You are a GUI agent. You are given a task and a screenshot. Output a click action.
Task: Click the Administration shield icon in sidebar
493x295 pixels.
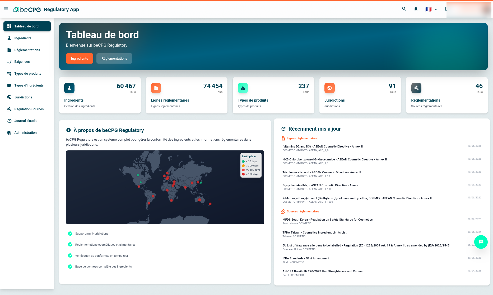coord(9,133)
